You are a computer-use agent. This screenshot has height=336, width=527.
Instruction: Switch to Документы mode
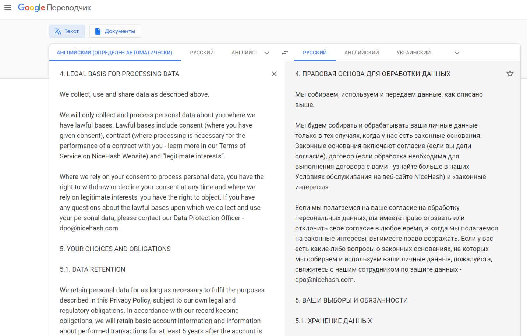click(x=115, y=31)
